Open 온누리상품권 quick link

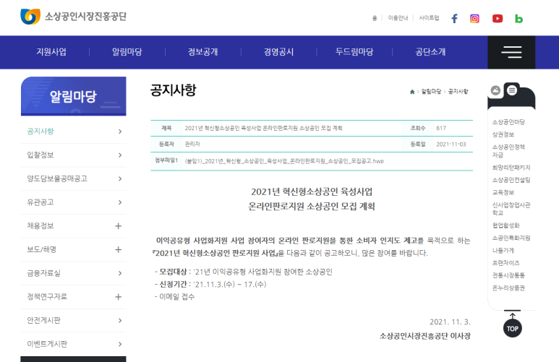pyautogui.click(x=508, y=288)
